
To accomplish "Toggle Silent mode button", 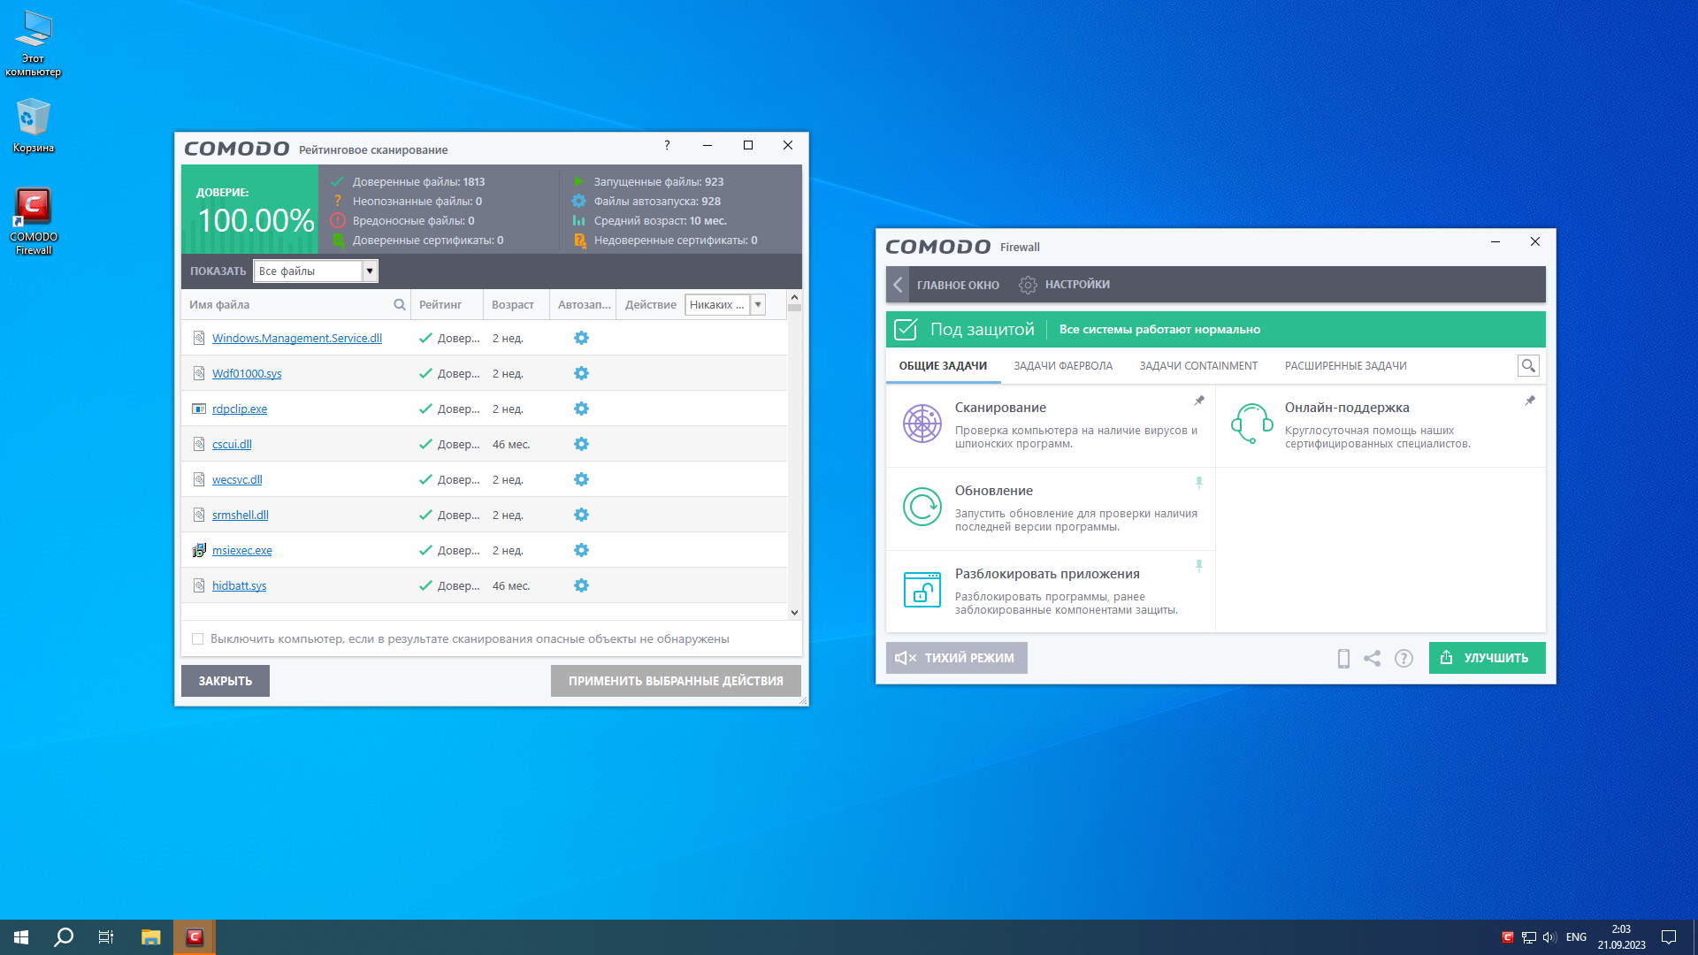I will 956,658.
